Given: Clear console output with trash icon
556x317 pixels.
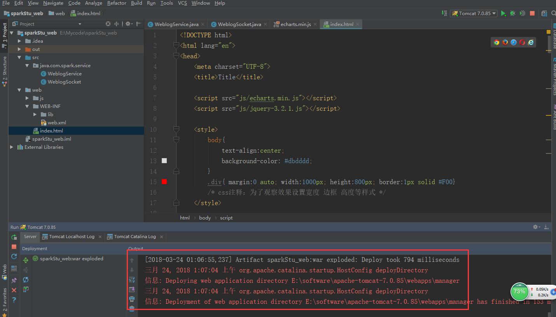Looking at the screenshot, I should (x=132, y=309).
